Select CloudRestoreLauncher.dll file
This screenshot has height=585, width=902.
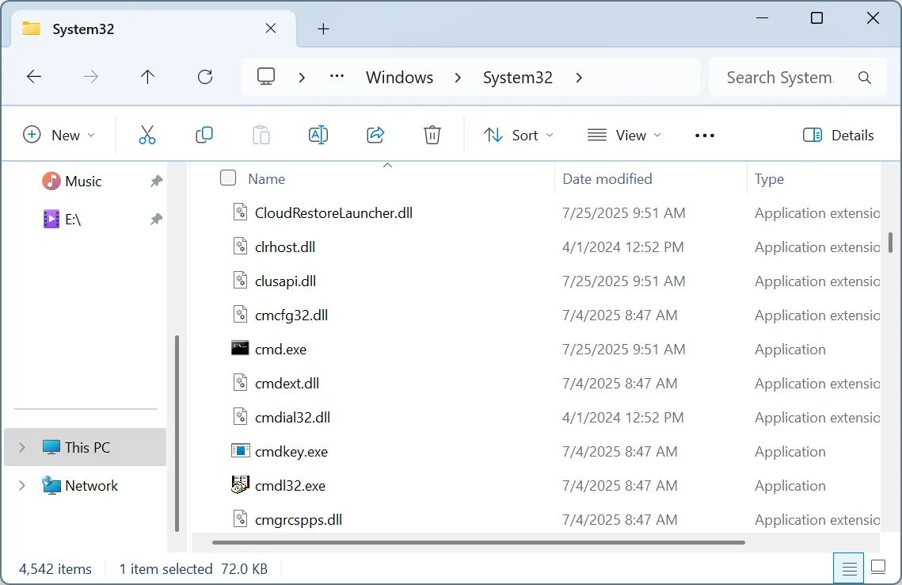(x=333, y=213)
